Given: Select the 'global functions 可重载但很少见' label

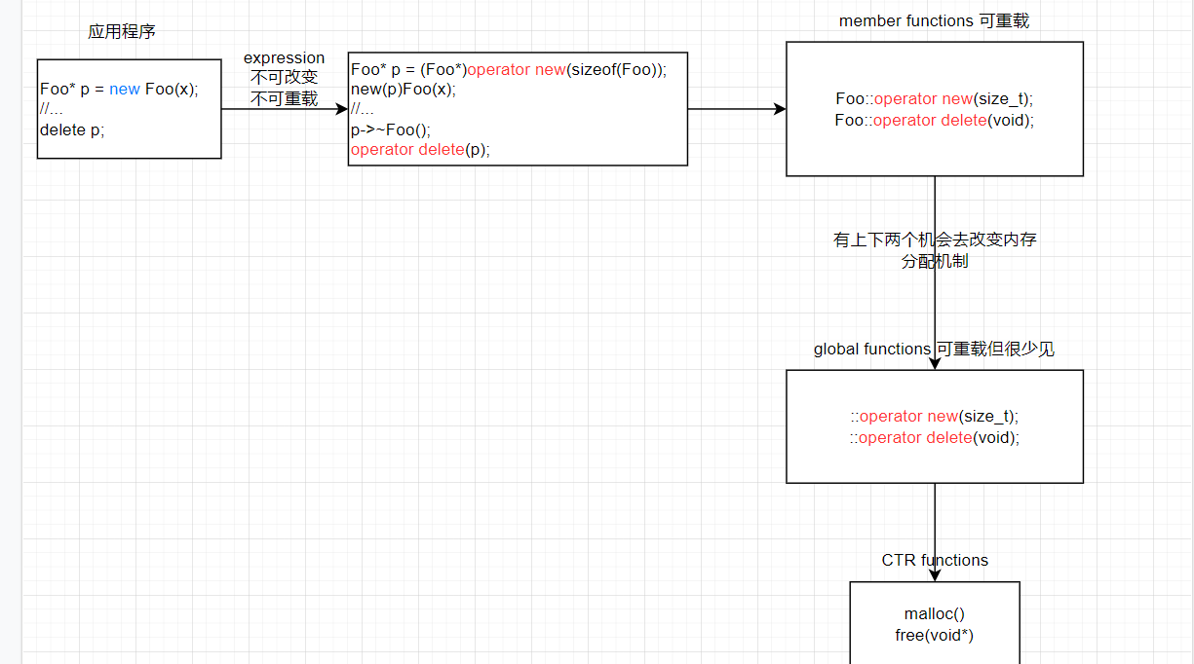Looking at the screenshot, I should click(934, 350).
